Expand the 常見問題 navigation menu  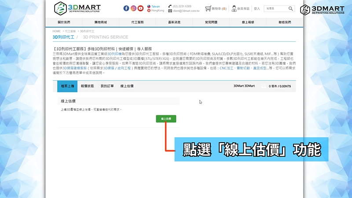[212, 22]
